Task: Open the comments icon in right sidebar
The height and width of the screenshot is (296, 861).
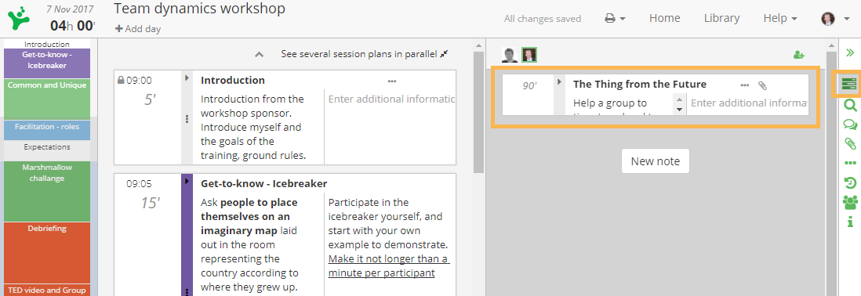Action: (849, 125)
